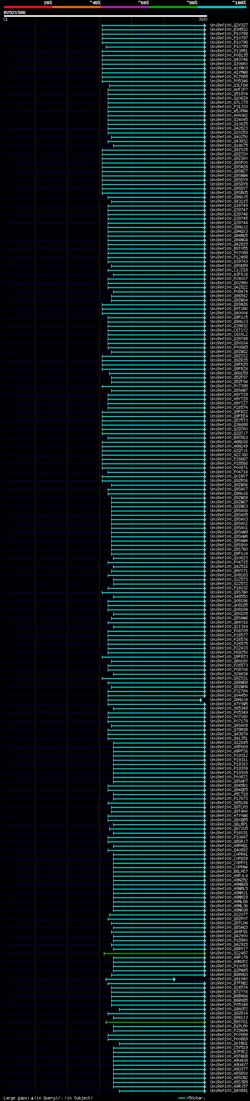Select the UniRef100_P12468 hit label
The image size is (250, 1101).
coord(229,257)
